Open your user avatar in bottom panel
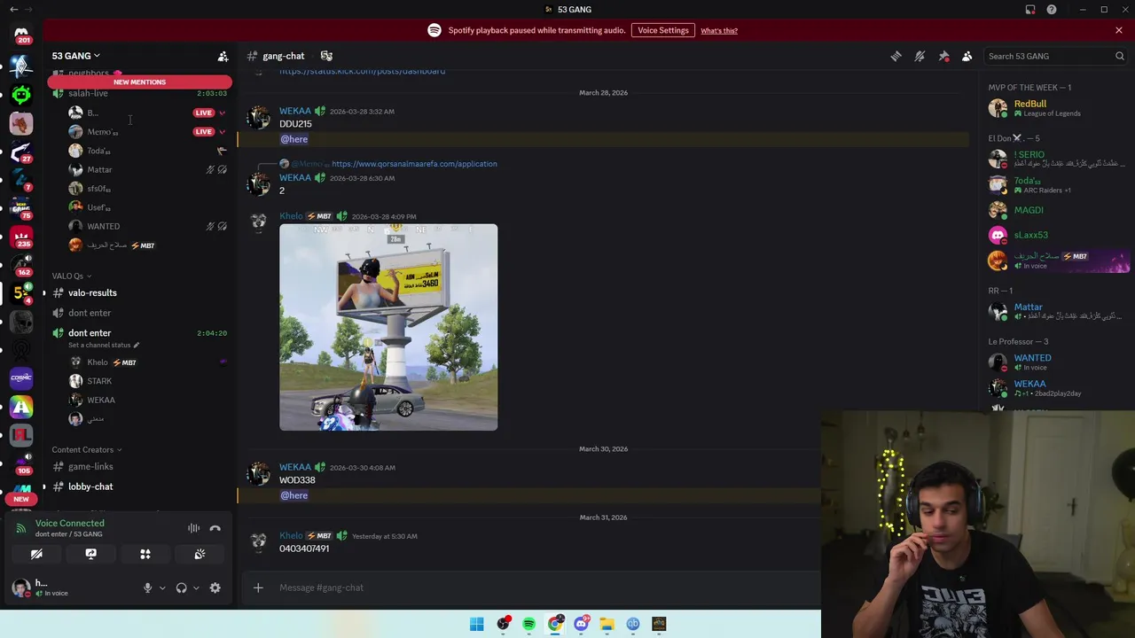Image resolution: width=1135 pixels, height=638 pixels. [21, 587]
